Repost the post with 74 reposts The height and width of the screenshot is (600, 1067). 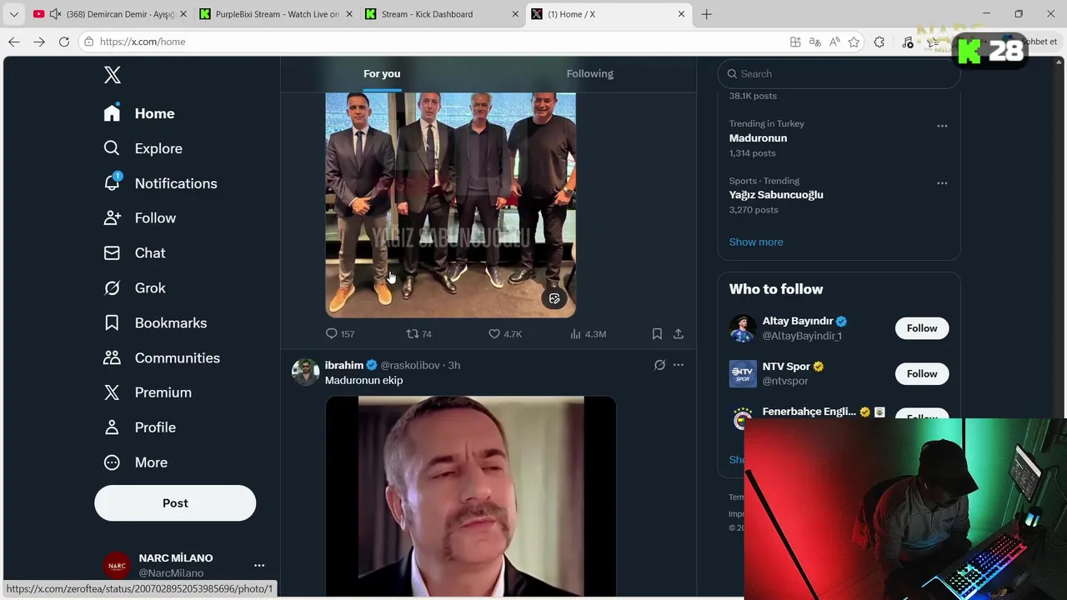(x=419, y=334)
